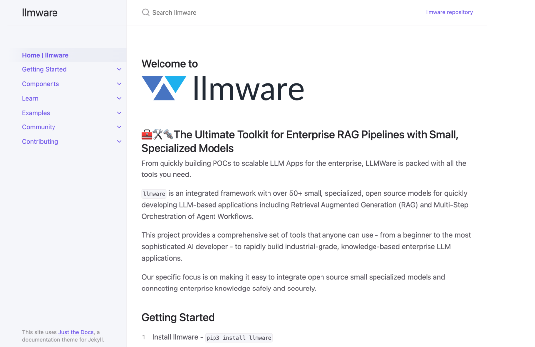535x347 pixels.
Task: Click the paragraph starting 'Our specific focus'
Action: point(293,283)
